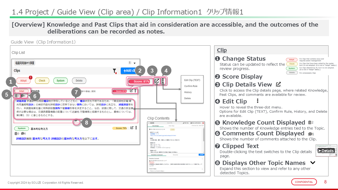
Task: Choose Confirm Rule in the context menu
Action: [191, 86]
